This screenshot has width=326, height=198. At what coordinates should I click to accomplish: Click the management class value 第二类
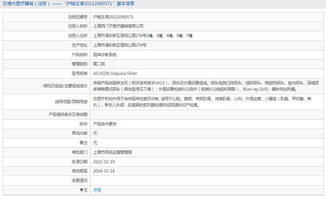coord(99,64)
